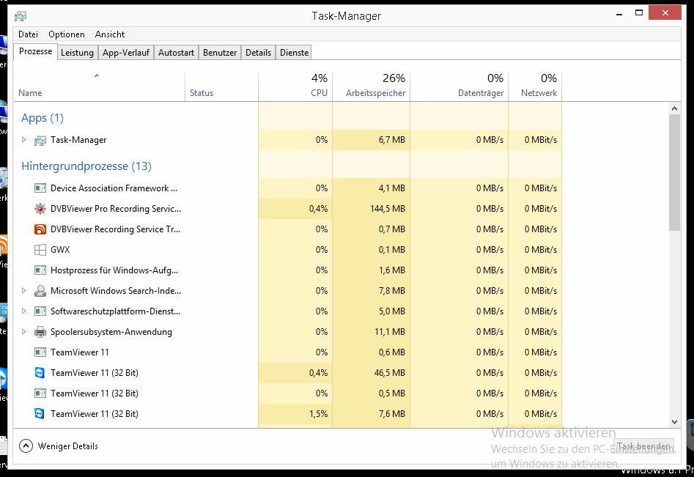This screenshot has height=477, width=694.
Task: Switch to the Leistung tab
Action: [x=77, y=53]
